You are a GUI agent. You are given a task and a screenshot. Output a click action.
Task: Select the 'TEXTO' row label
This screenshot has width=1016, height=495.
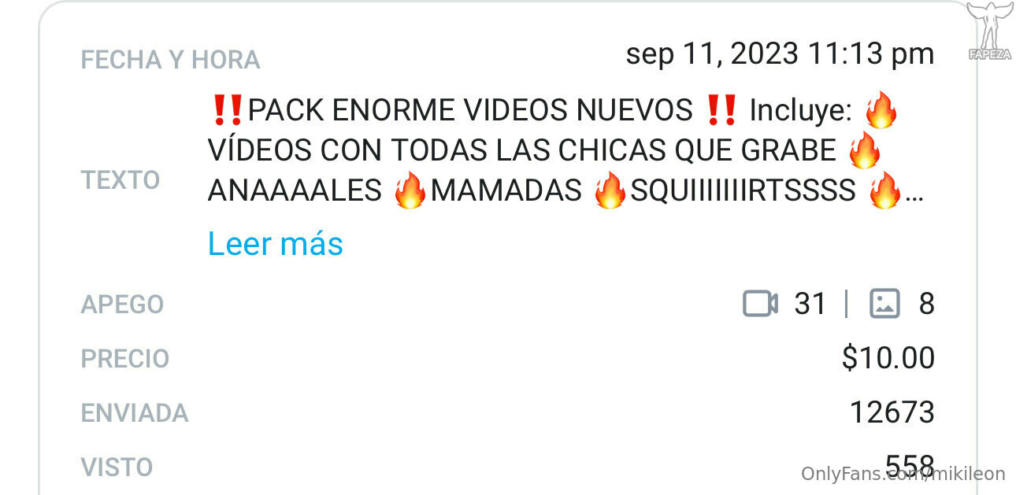click(121, 180)
